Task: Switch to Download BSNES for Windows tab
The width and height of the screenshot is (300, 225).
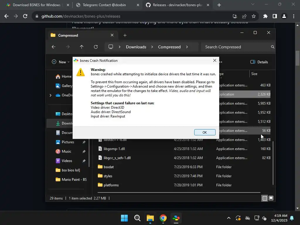Action: [36, 5]
